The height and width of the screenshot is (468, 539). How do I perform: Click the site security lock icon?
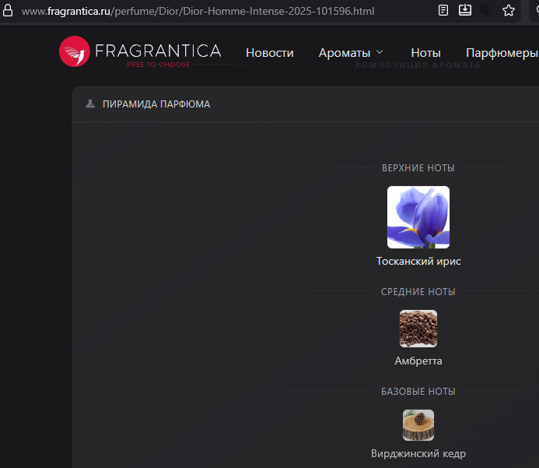(x=8, y=10)
